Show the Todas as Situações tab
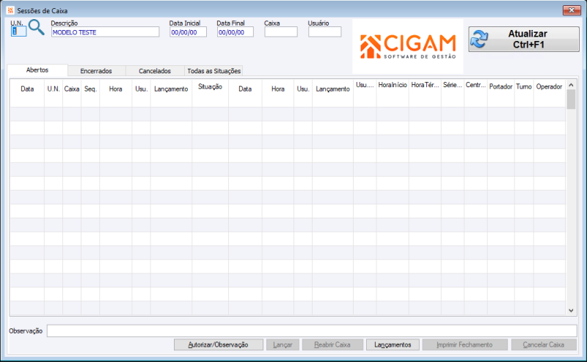This screenshot has height=362, width=587. pyautogui.click(x=214, y=70)
